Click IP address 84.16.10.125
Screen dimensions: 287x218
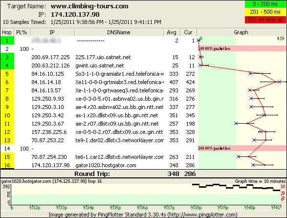point(47,74)
